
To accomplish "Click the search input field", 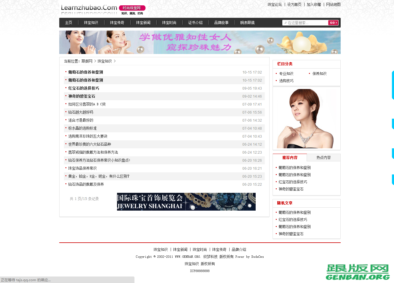I will tap(305, 23).
